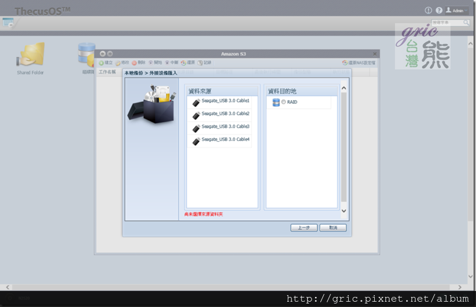Screen dimensions: 476x307
Task: Select source Seagate_USB 3.0 Cable1
Action: click(x=219, y=103)
